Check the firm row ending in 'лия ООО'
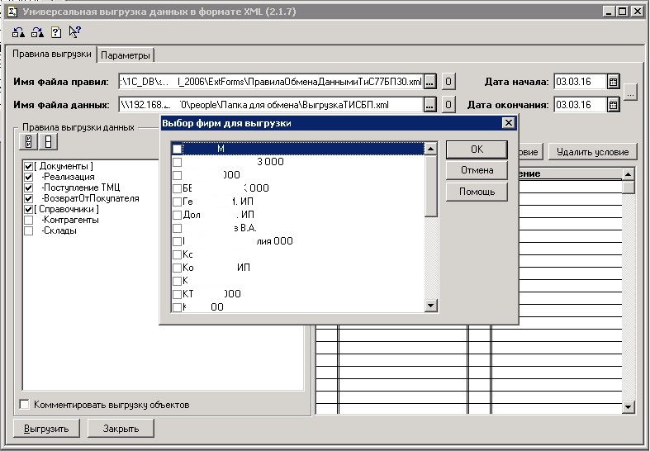The width and height of the screenshot is (650, 451). [177, 241]
